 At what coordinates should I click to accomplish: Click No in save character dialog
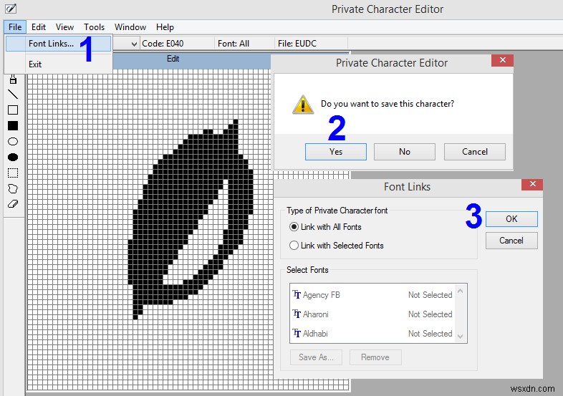[405, 152]
